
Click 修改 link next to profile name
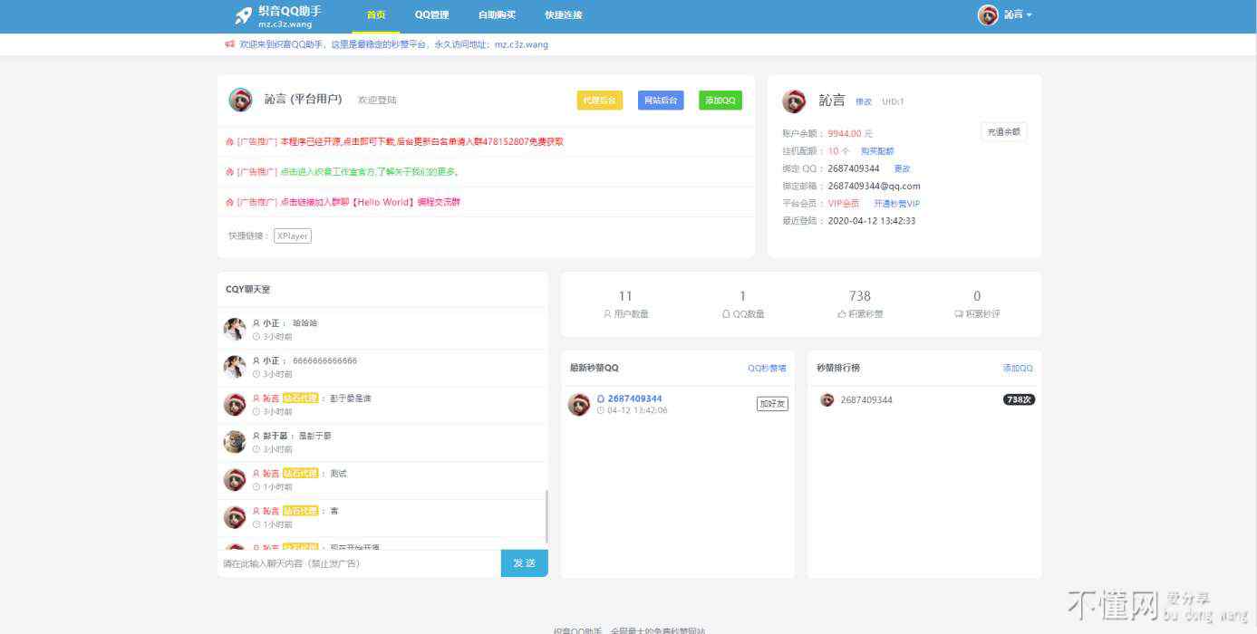click(864, 102)
